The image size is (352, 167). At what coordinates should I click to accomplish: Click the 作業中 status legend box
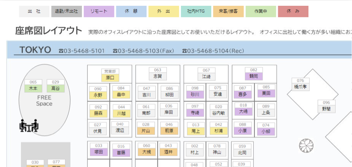(261, 11)
